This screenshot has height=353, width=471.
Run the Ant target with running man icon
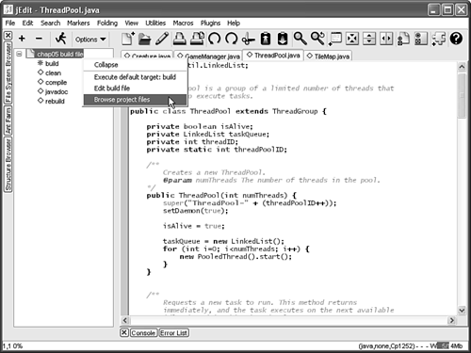point(60,39)
